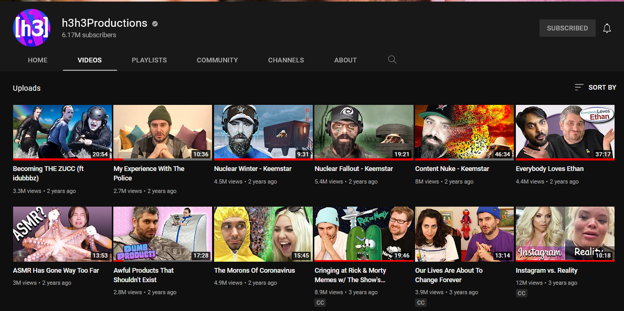Click '4.9M views • 2 years ago' text

click(x=246, y=283)
